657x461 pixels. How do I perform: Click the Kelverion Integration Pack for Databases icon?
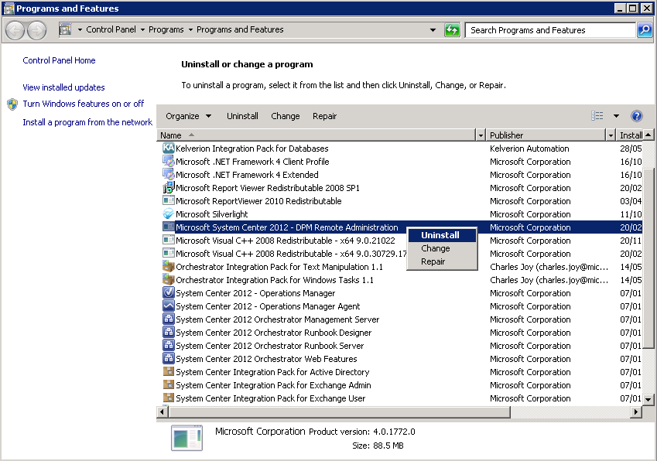pyautogui.click(x=168, y=149)
